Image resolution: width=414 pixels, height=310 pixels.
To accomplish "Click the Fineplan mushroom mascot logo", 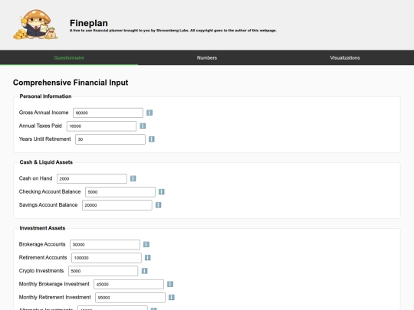I will point(35,24).
